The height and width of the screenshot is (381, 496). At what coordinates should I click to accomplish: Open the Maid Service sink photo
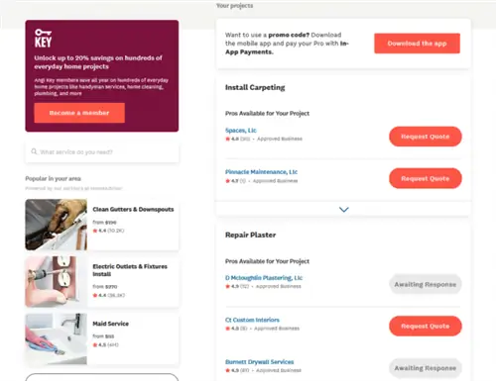click(57, 338)
